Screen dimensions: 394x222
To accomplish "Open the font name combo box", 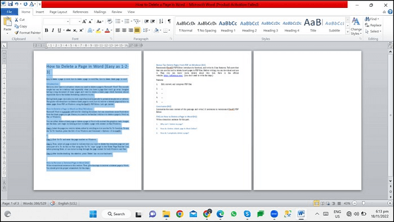I will tap(56, 21).
